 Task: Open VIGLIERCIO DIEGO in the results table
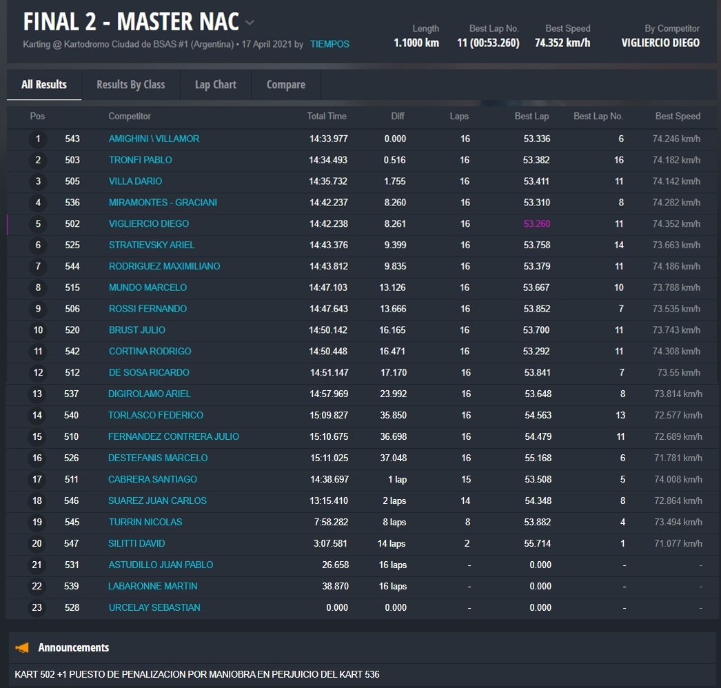tap(148, 224)
